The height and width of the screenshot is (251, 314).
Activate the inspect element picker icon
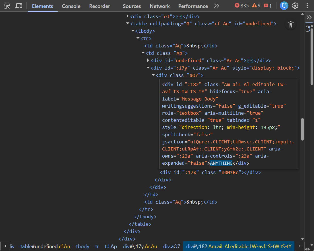(x=7, y=6)
